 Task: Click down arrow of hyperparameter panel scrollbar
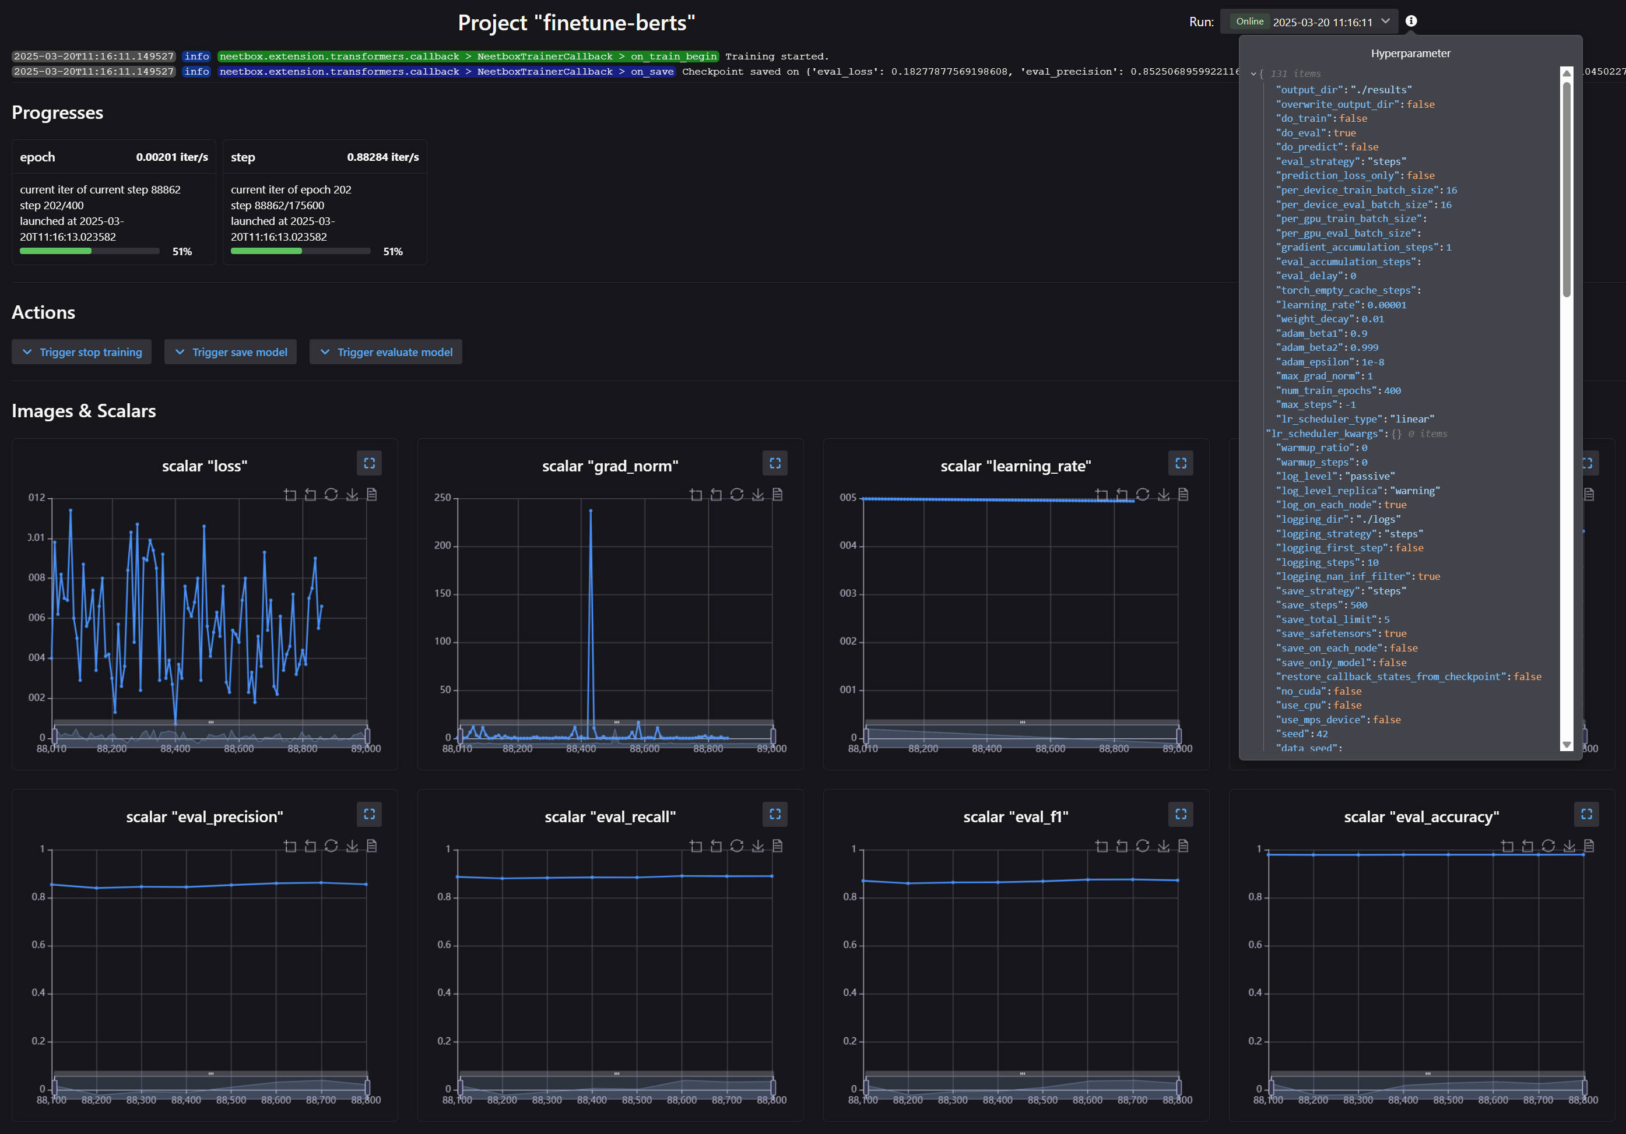click(x=1567, y=745)
